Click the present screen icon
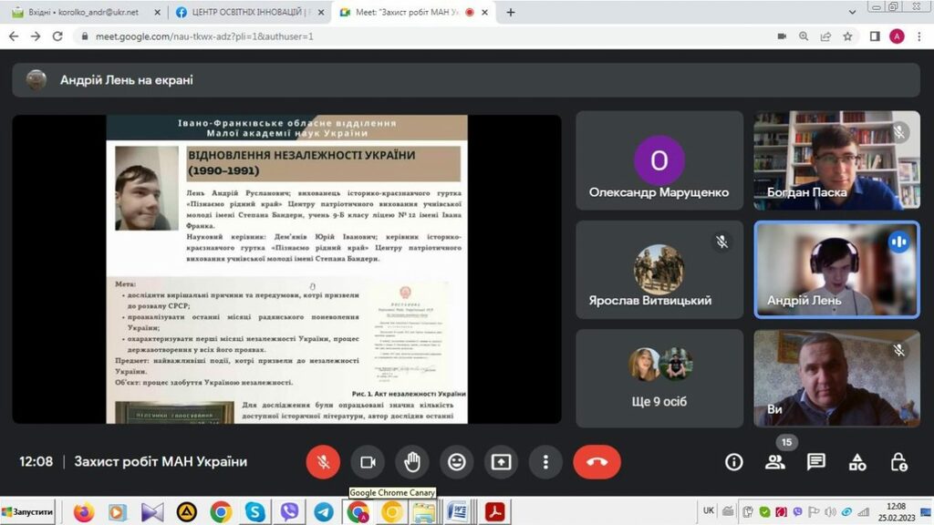934x525 pixels. click(501, 462)
